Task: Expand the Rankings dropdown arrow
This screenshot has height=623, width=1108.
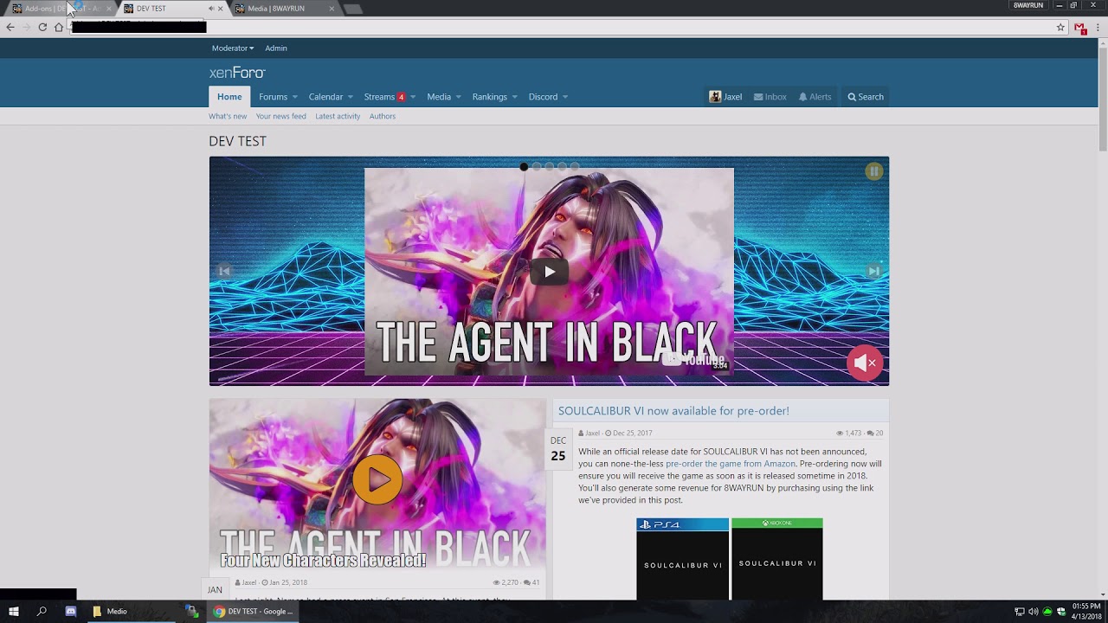Action: pyautogui.click(x=515, y=97)
